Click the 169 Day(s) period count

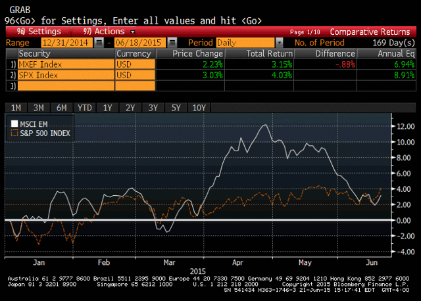tap(393, 43)
